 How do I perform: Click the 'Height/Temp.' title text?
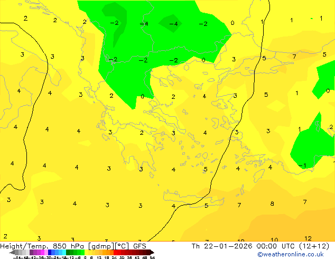[x=24, y=246]
